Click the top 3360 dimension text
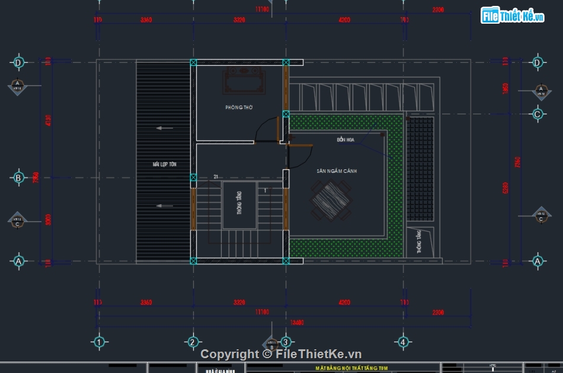Viewport: 563px width, 373px height. point(146,20)
